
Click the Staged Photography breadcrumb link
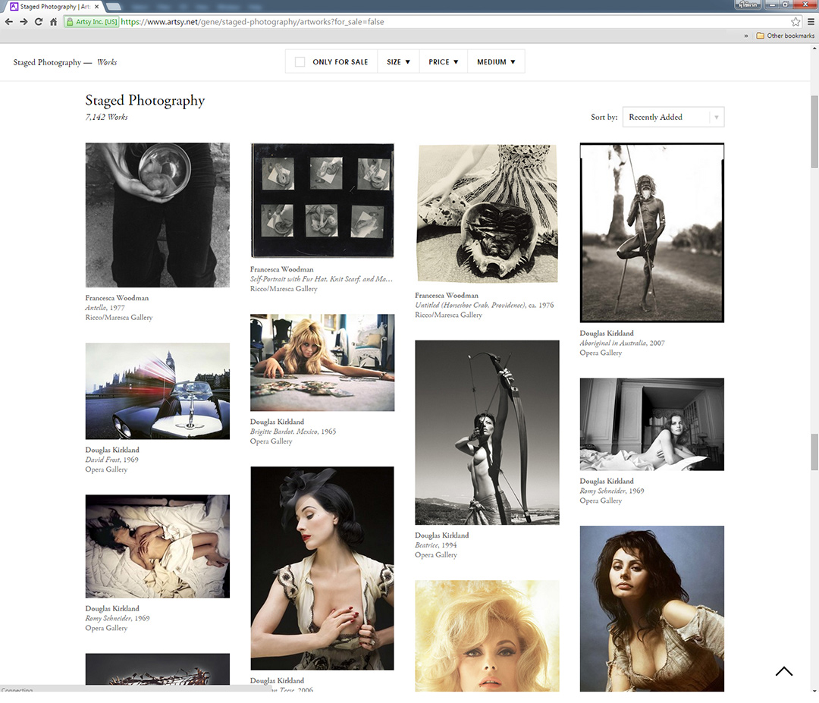coord(46,62)
